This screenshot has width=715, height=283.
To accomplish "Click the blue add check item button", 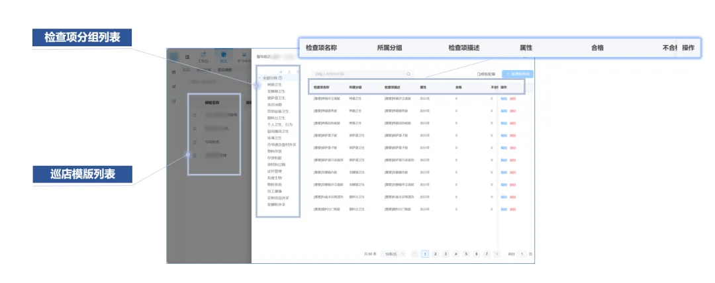I will [517, 73].
